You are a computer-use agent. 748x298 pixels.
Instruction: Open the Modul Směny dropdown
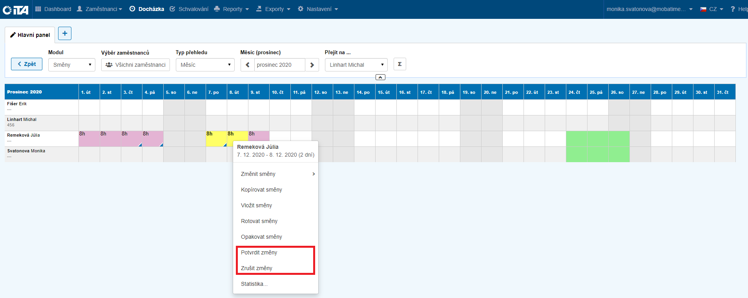[x=72, y=65]
